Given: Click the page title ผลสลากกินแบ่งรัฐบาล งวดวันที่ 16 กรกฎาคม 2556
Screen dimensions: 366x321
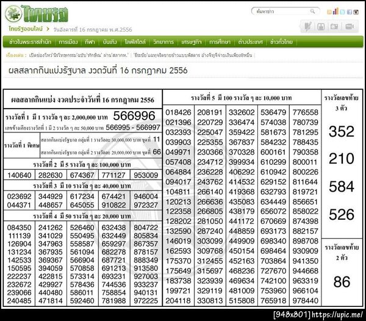Looking at the screenshot, I should (98, 71).
